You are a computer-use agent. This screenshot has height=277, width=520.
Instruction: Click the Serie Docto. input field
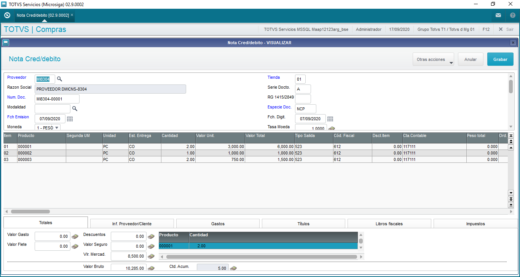click(x=303, y=89)
